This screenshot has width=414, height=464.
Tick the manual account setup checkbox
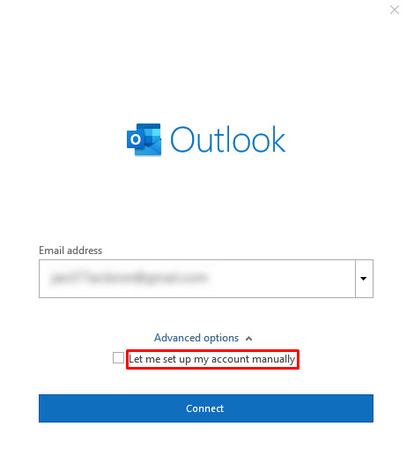[x=118, y=357]
